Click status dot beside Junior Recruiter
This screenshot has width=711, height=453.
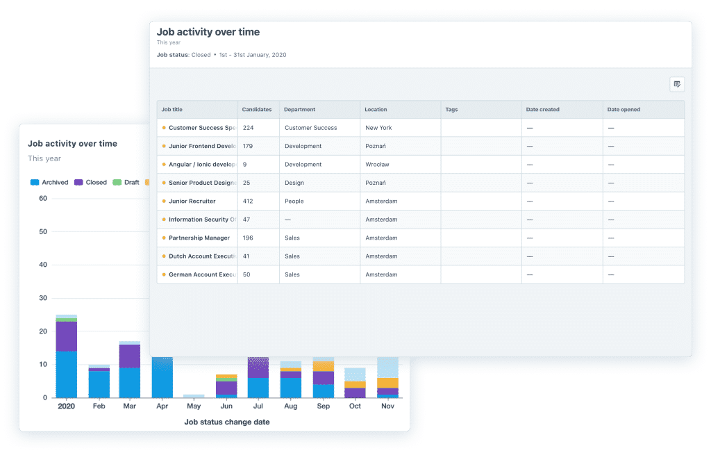click(164, 201)
